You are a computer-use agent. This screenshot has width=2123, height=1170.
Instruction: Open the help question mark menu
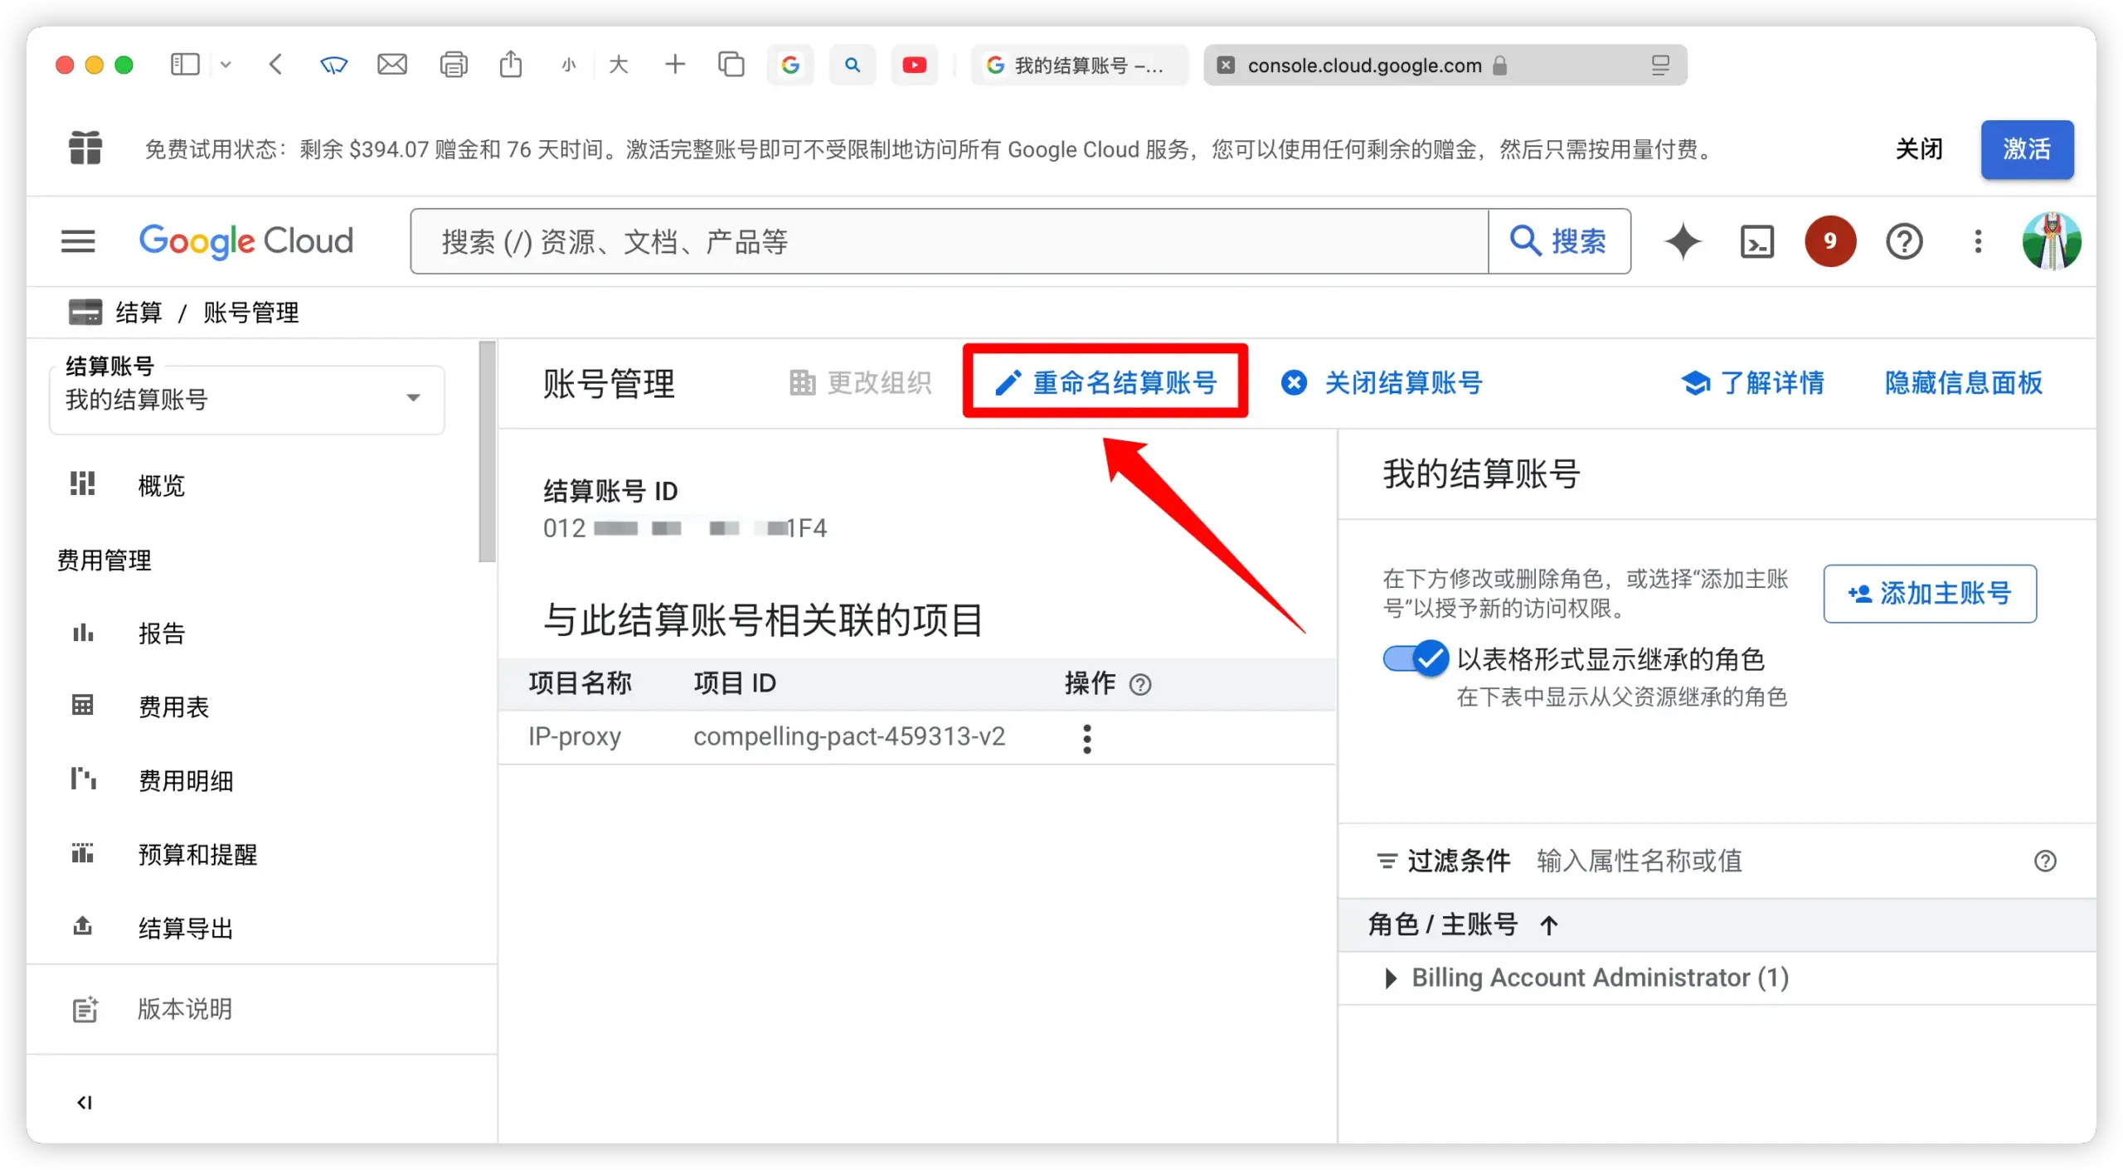pyautogui.click(x=1904, y=241)
